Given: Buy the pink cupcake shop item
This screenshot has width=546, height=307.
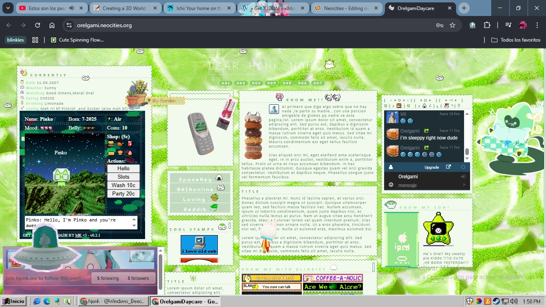Looking at the screenshot, I should pyautogui.click(x=130, y=153).
